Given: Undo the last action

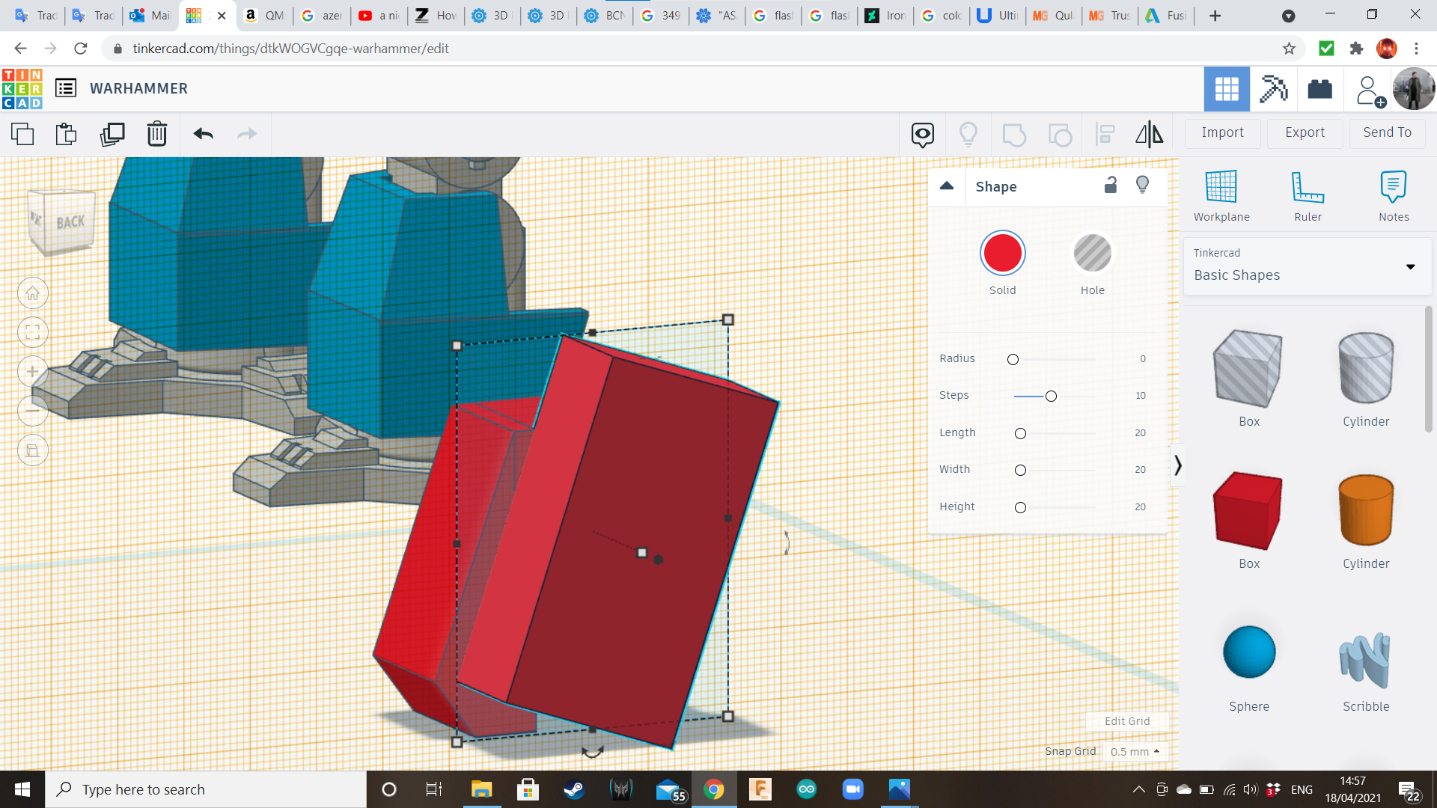Looking at the screenshot, I should tap(204, 134).
